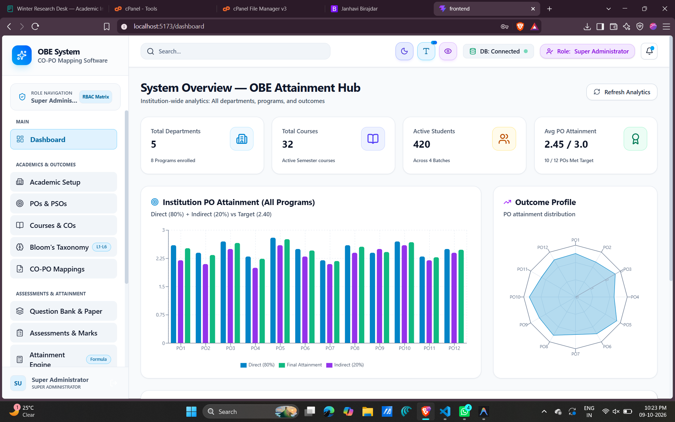The image size is (675, 422).
Task: Click the sidebar vertical scrollbar
Action: 127,197
